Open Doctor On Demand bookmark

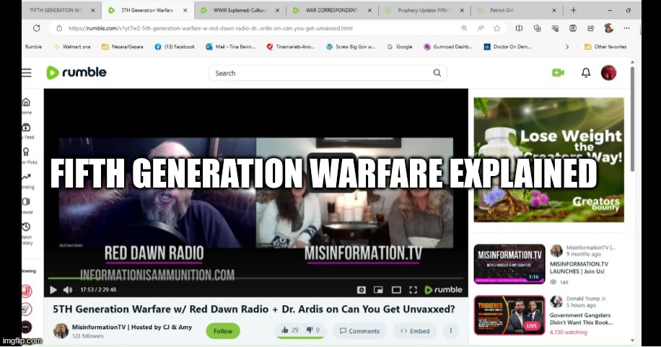pyautogui.click(x=507, y=47)
